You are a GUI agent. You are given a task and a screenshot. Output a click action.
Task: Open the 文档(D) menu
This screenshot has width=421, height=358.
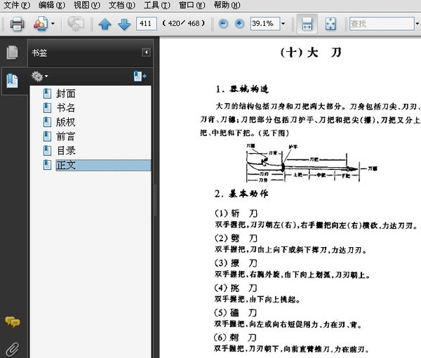point(121,5)
